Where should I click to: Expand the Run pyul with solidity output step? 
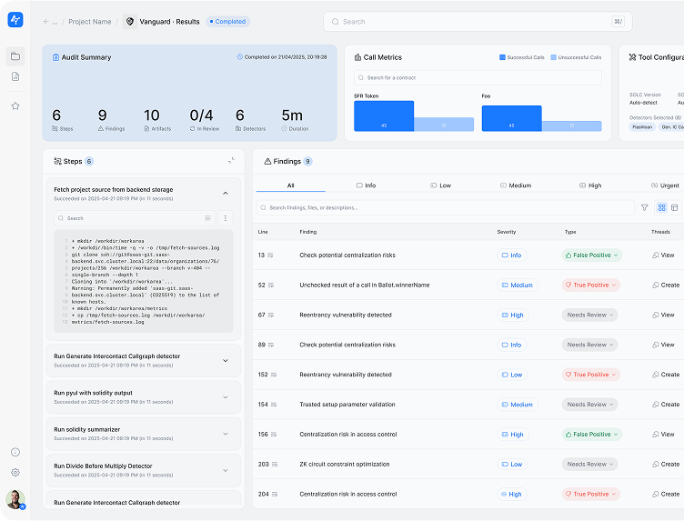click(226, 397)
